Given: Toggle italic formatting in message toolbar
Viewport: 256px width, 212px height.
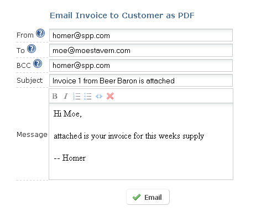Looking at the screenshot, I should [x=66, y=96].
